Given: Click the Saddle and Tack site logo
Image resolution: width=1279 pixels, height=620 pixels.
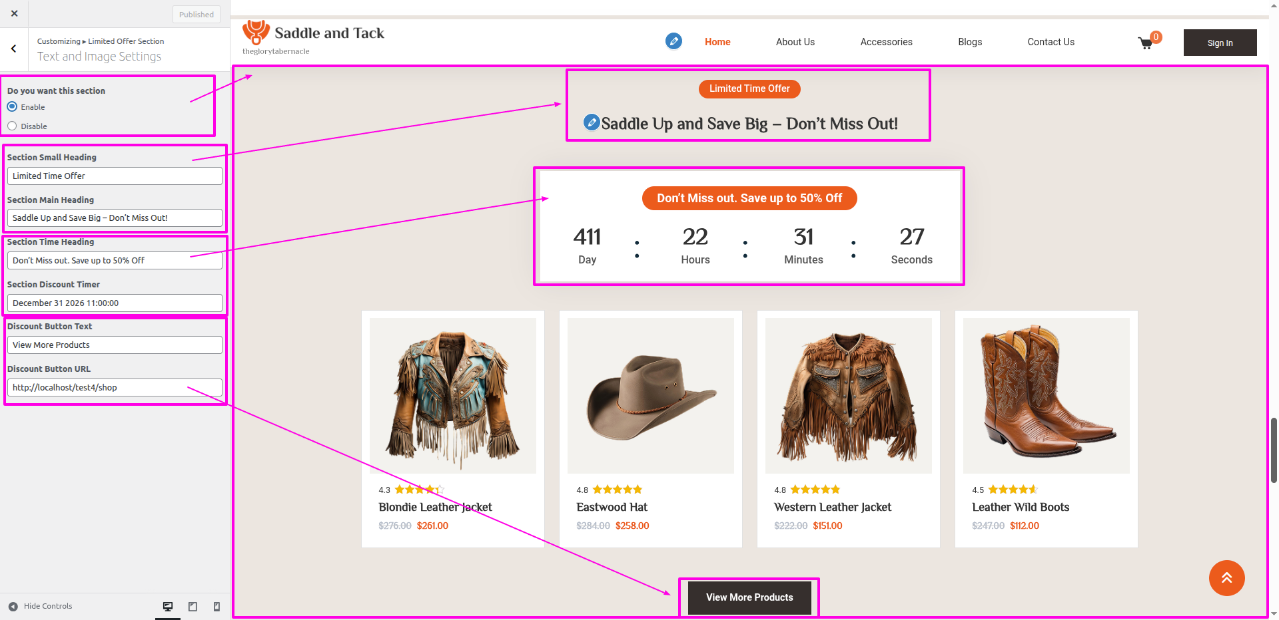Looking at the screenshot, I should click(x=314, y=37).
